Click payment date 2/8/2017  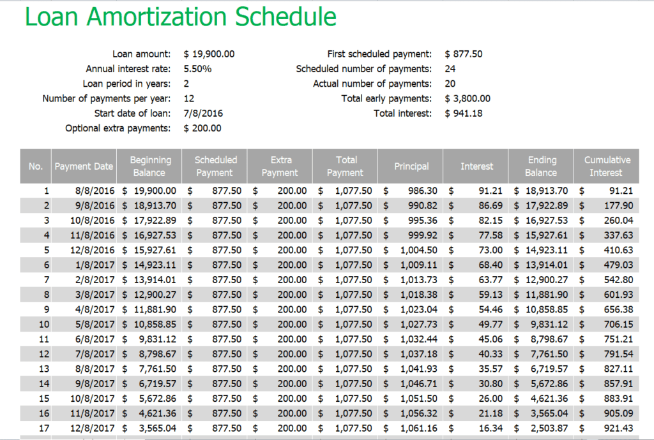pos(95,280)
